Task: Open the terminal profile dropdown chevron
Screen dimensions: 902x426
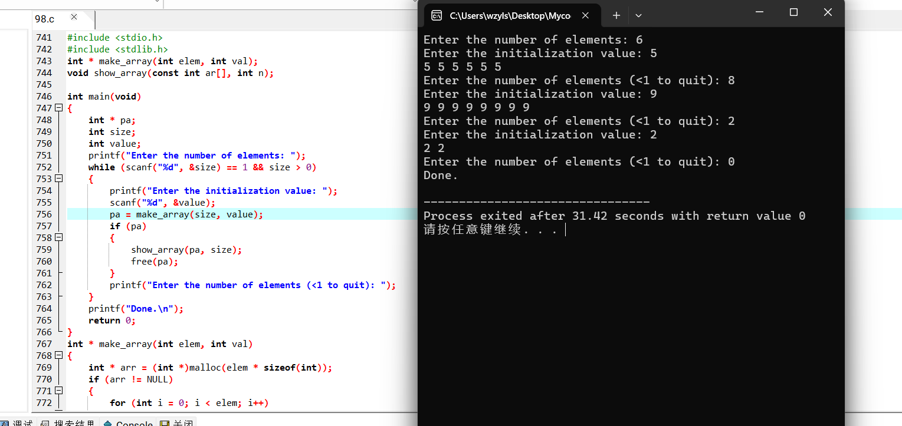Action: 638,16
